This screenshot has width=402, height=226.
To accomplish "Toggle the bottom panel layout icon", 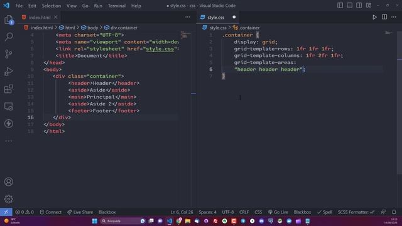I will pyautogui.click(x=349, y=6).
